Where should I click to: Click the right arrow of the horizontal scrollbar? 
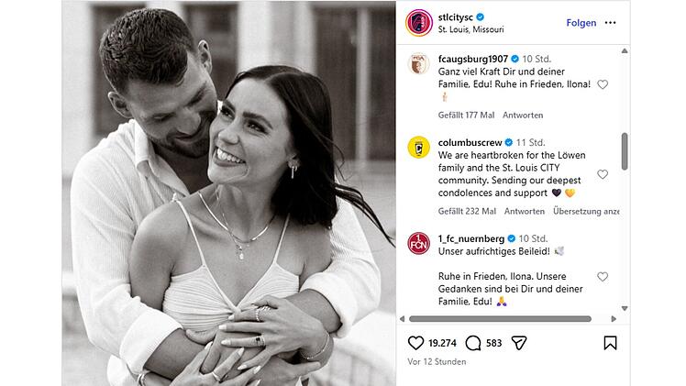pos(614,319)
